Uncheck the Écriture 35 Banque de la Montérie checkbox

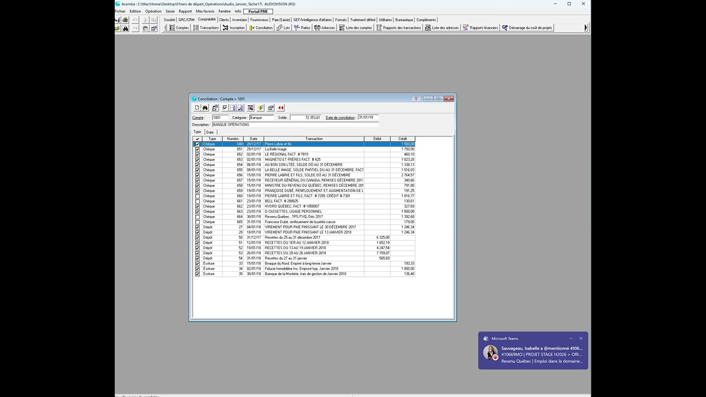click(197, 273)
